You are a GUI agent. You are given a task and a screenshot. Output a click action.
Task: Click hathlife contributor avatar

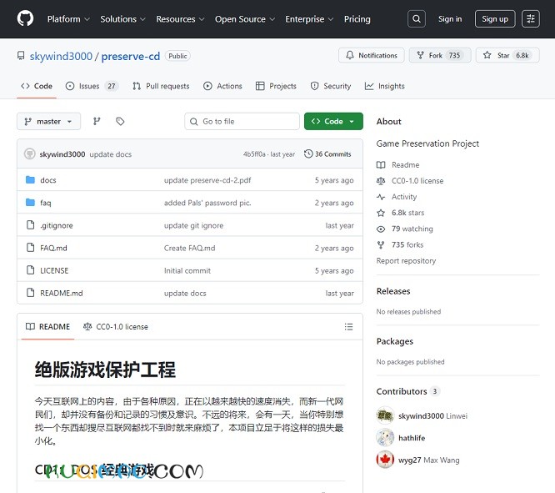[x=385, y=438]
